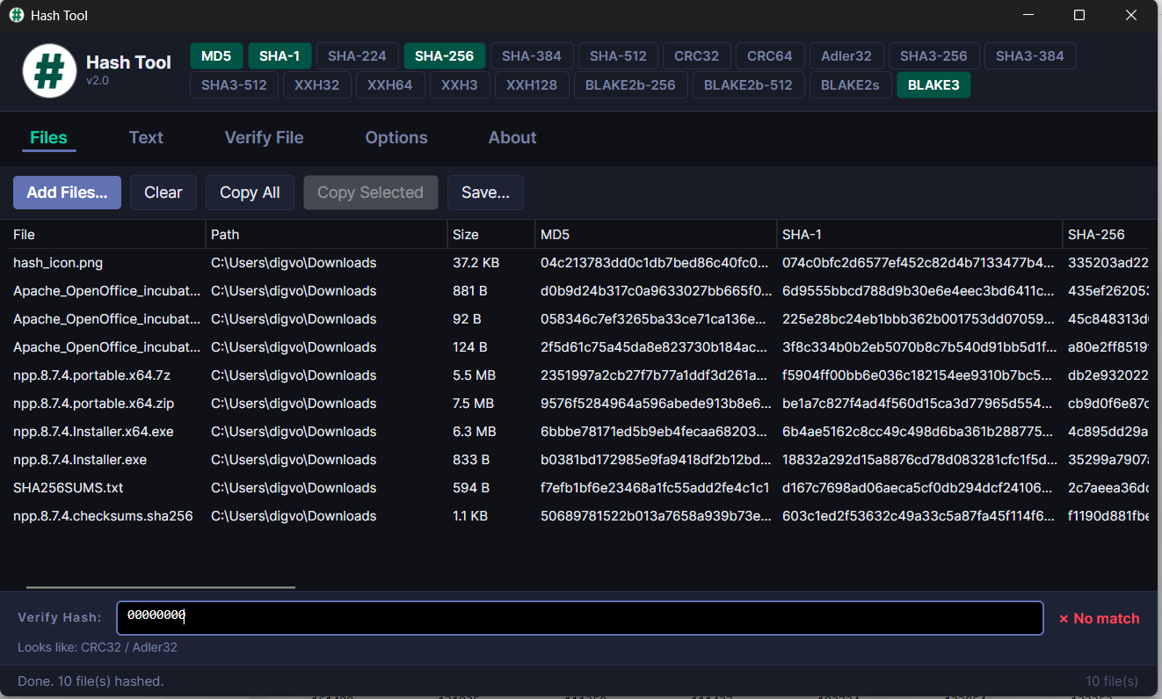The width and height of the screenshot is (1162, 699).
Task: Click the horizontal scrollbar below the table
Action: 160,585
